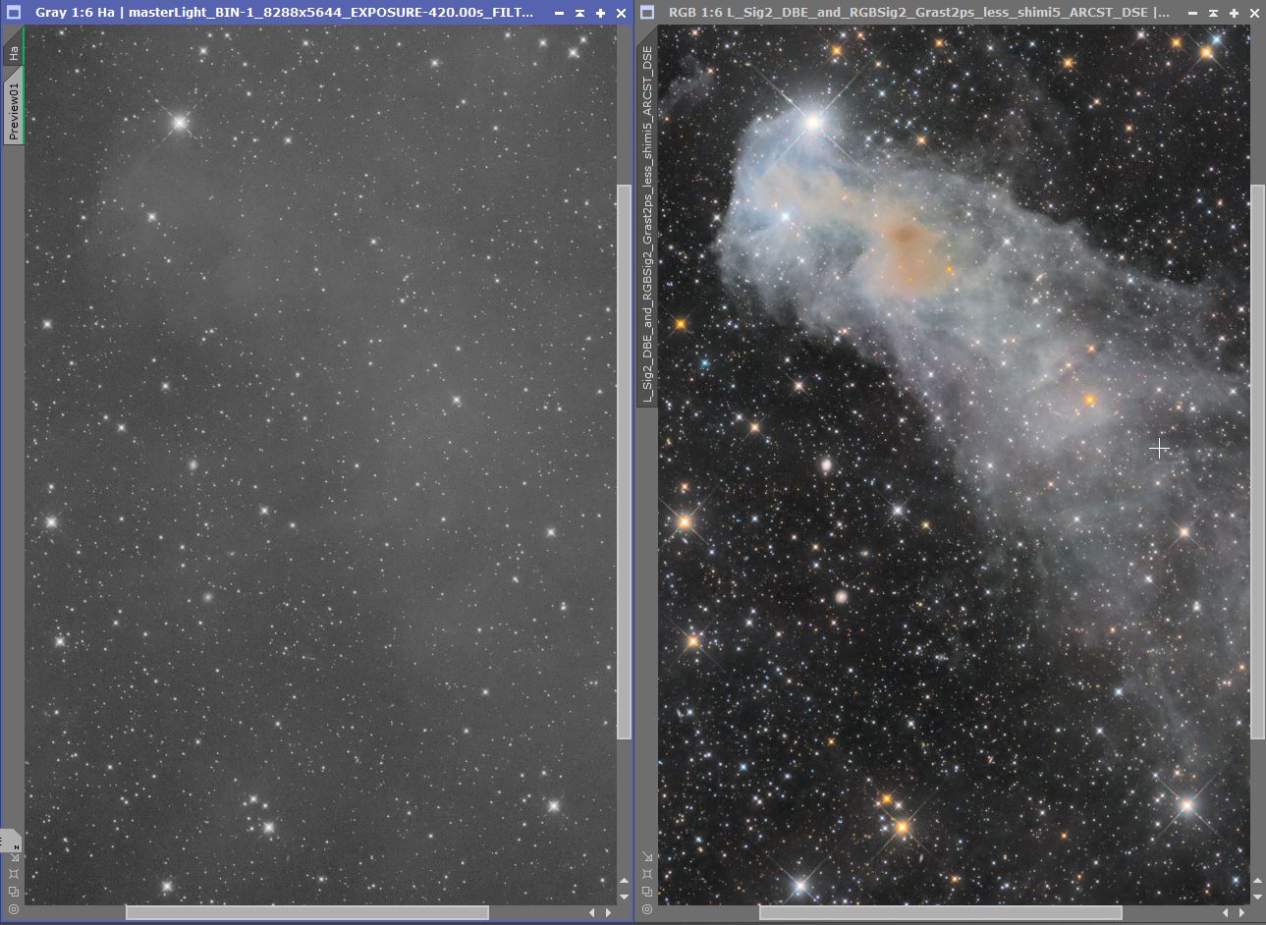The image size is (1266, 925).
Task: Click the circular target icon in Ha window
Action: pos(13,910)
